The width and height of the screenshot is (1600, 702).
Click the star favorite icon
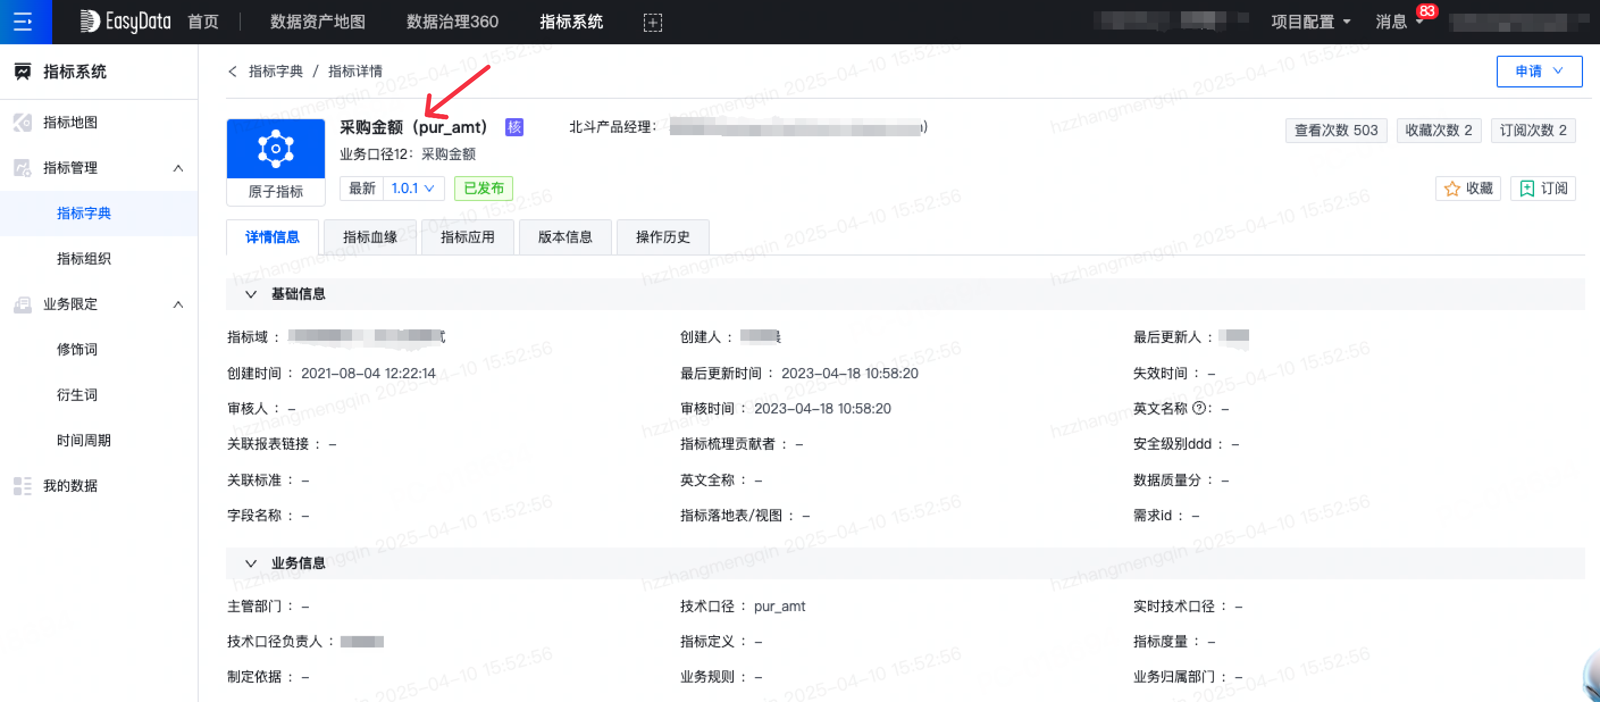coord(1452,189)
